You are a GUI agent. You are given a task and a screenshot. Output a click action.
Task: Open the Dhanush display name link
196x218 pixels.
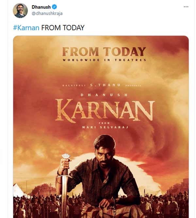pos(41,7)
